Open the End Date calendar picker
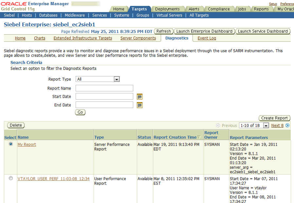This screenshot has width=294, height=203. tap(139, 105)
